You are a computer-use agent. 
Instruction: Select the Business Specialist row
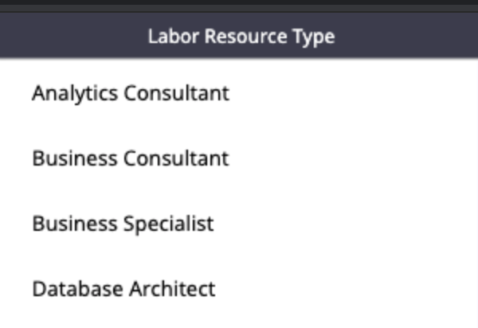point(123,224)
